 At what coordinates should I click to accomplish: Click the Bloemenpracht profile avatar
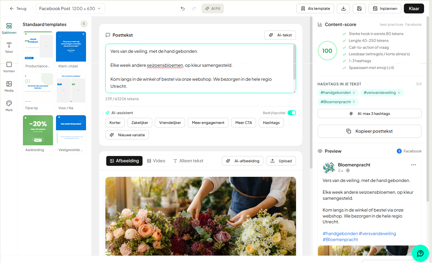click(329, 167)
